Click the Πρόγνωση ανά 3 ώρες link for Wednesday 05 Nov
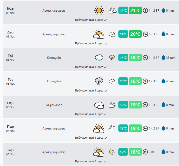The height and width of the screenshot is (166, 179). [x=89, y=90]
